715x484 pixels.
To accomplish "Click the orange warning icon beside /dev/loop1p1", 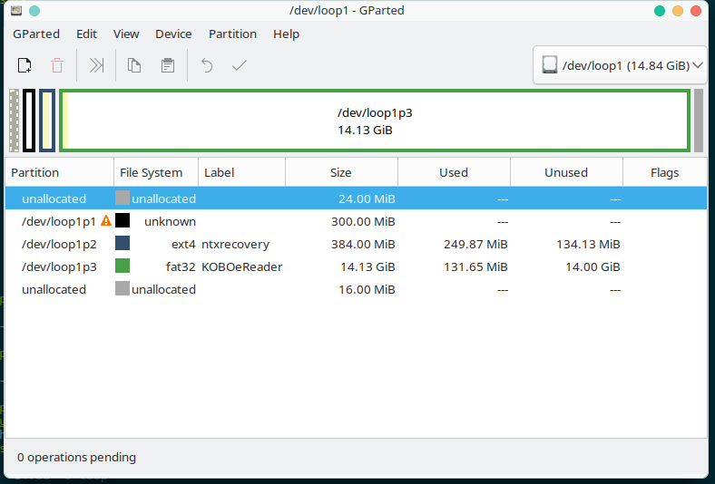I will coord(106,221).
